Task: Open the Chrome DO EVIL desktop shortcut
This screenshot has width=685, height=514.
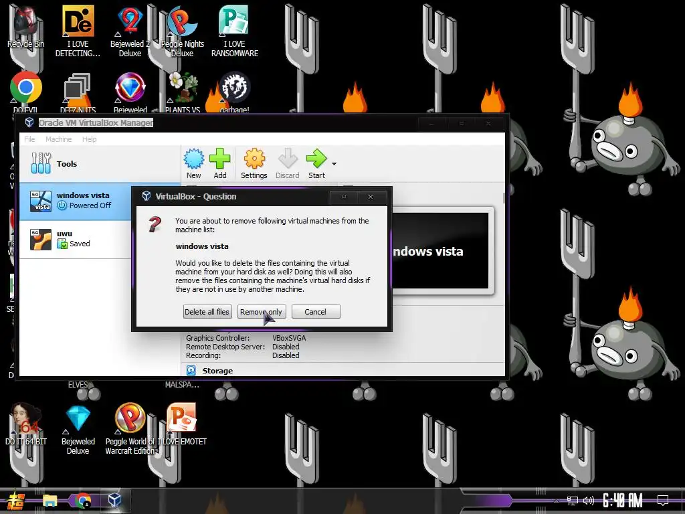Action: 26,91
